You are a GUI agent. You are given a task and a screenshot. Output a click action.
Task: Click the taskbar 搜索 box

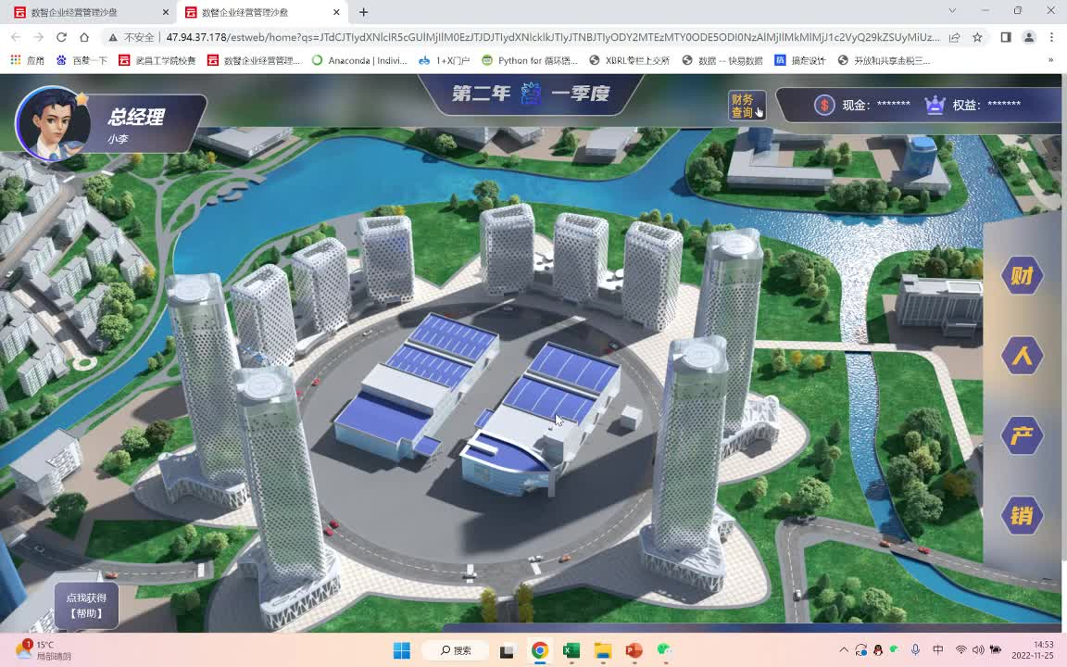click(456, 650)
